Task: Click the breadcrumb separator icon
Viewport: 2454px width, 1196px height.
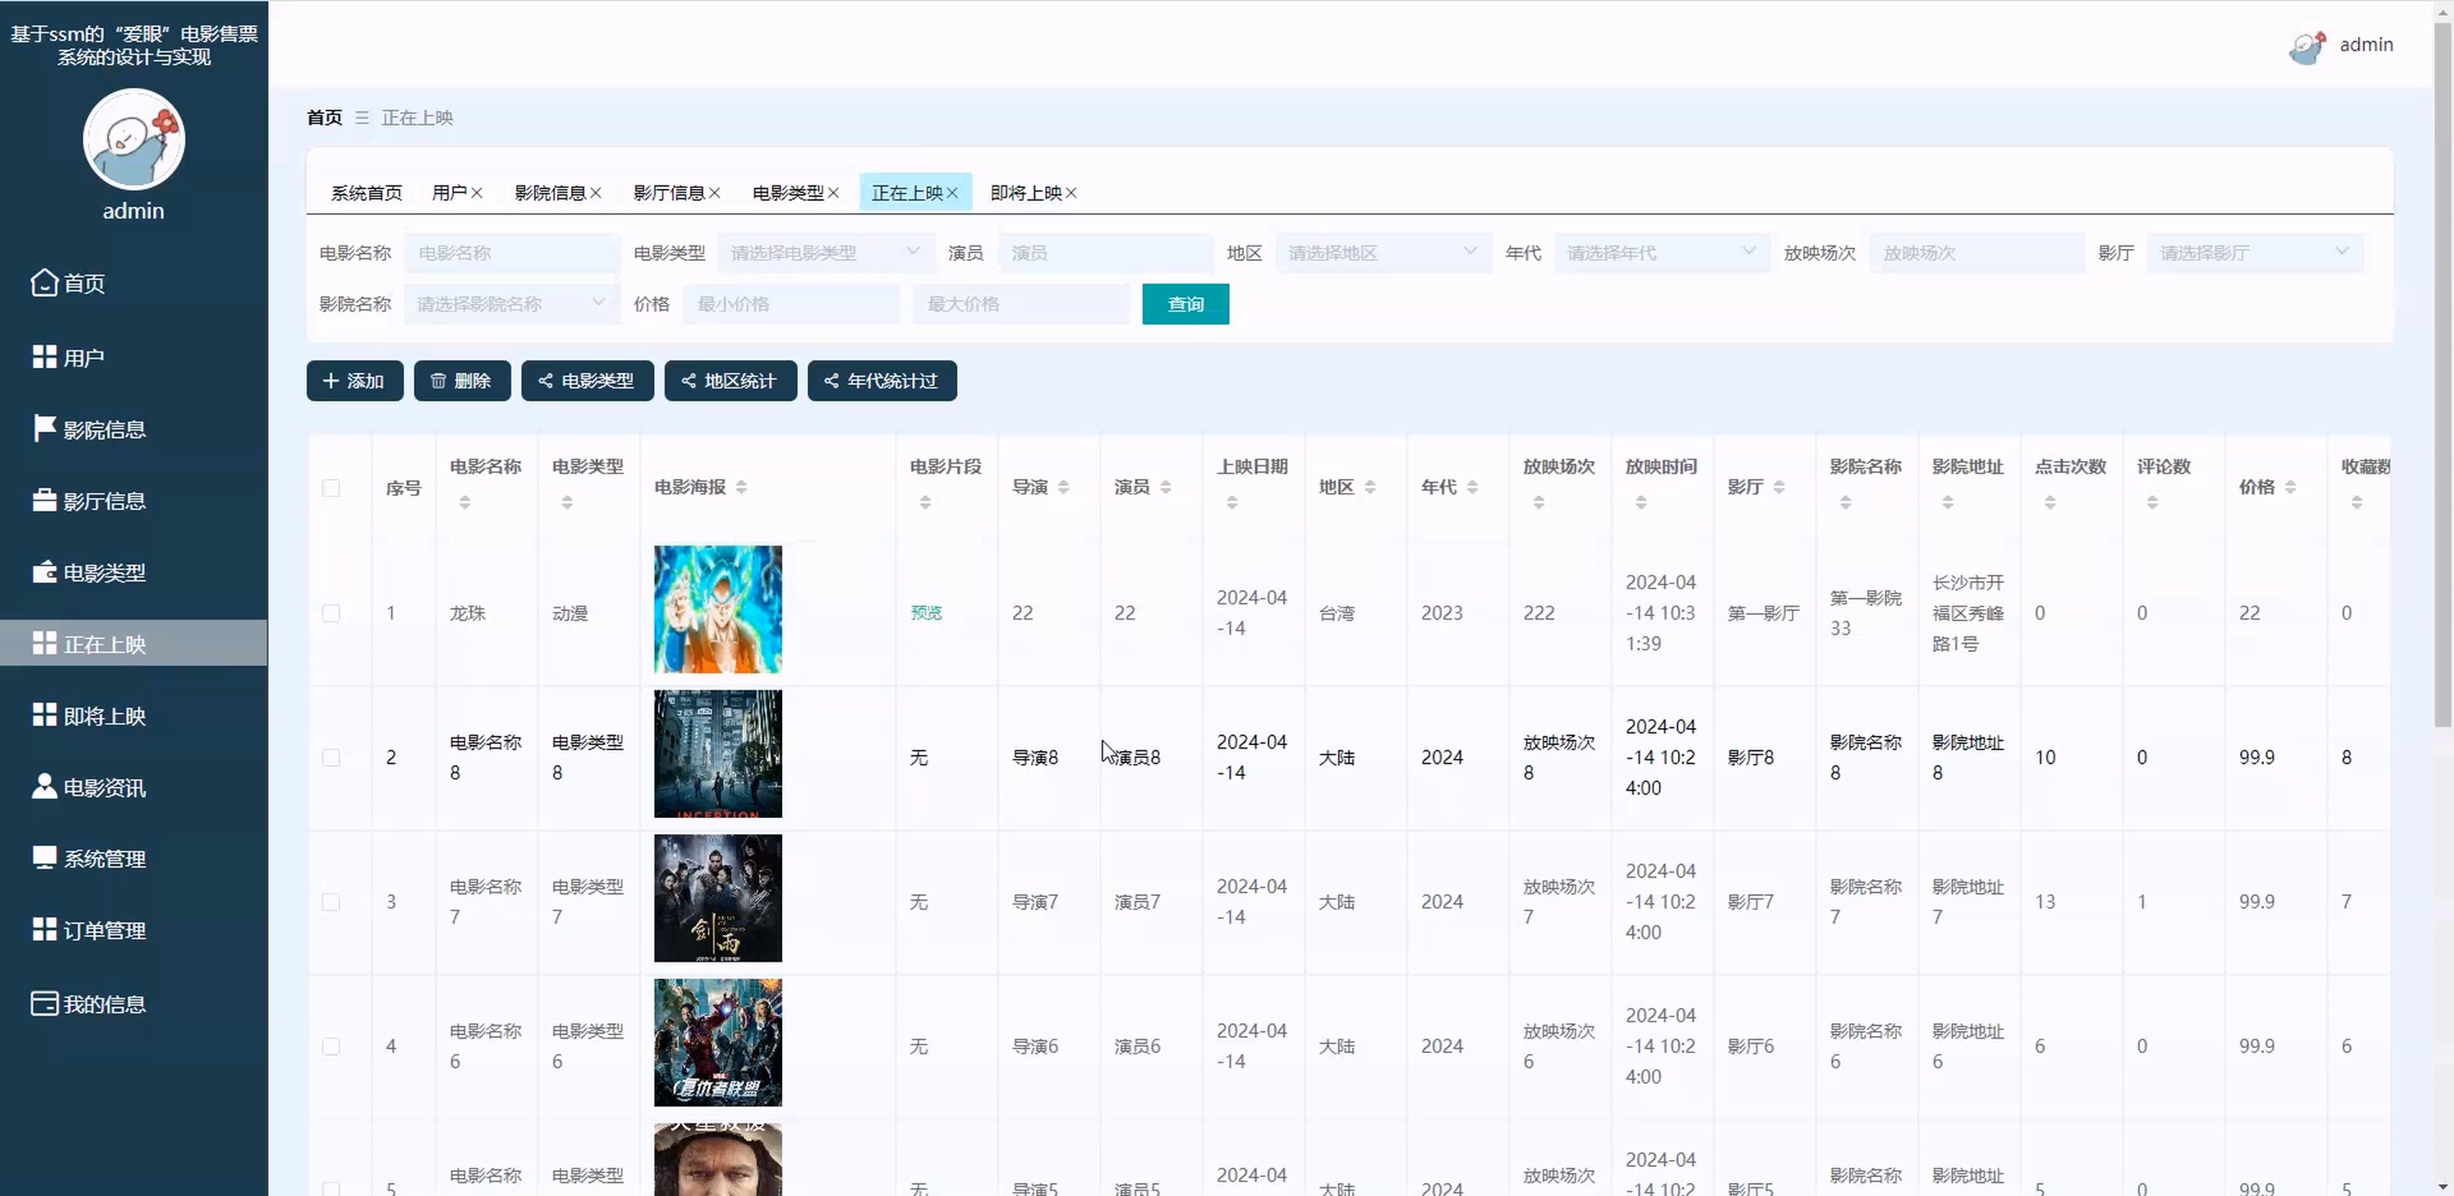Action: (362, 117)
